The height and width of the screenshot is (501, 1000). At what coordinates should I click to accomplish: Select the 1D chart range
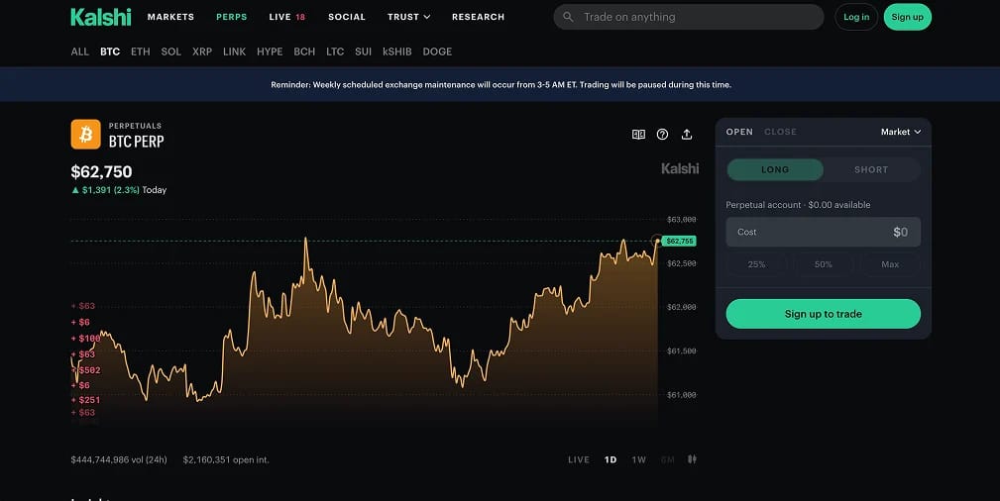click(x=611, y=459)
